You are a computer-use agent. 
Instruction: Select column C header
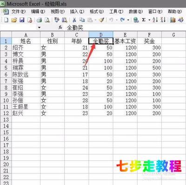77,34
